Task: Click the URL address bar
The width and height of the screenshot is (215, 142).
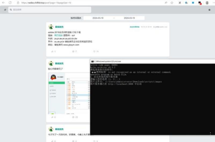Action: point(81,3)
